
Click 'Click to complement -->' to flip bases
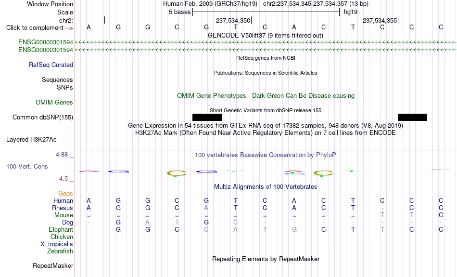(39, 28)
